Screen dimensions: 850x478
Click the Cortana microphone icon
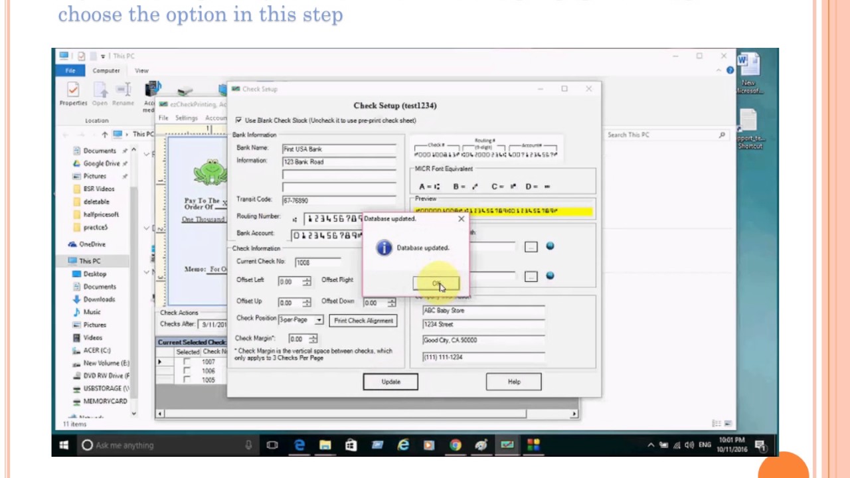[248, 445]
